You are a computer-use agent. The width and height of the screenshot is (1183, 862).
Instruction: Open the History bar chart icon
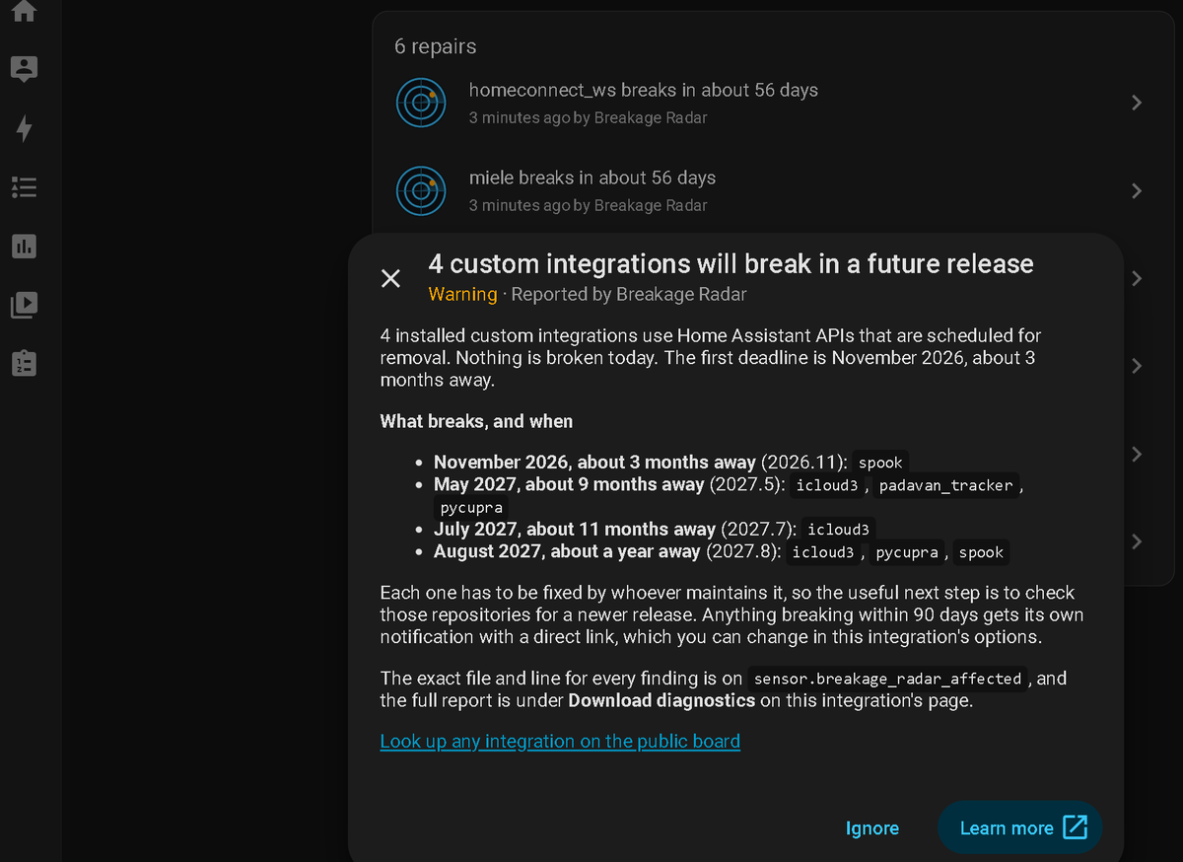(x=24, y=246)
